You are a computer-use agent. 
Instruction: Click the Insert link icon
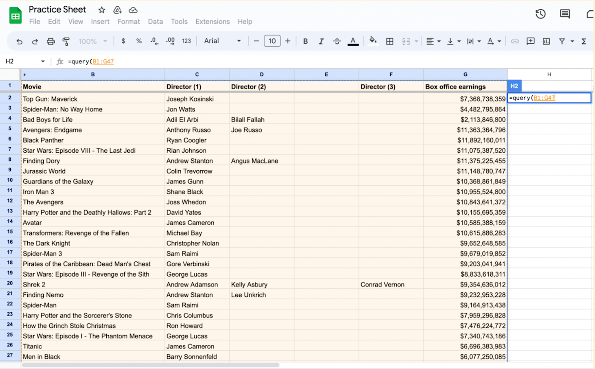pos(515,41)
